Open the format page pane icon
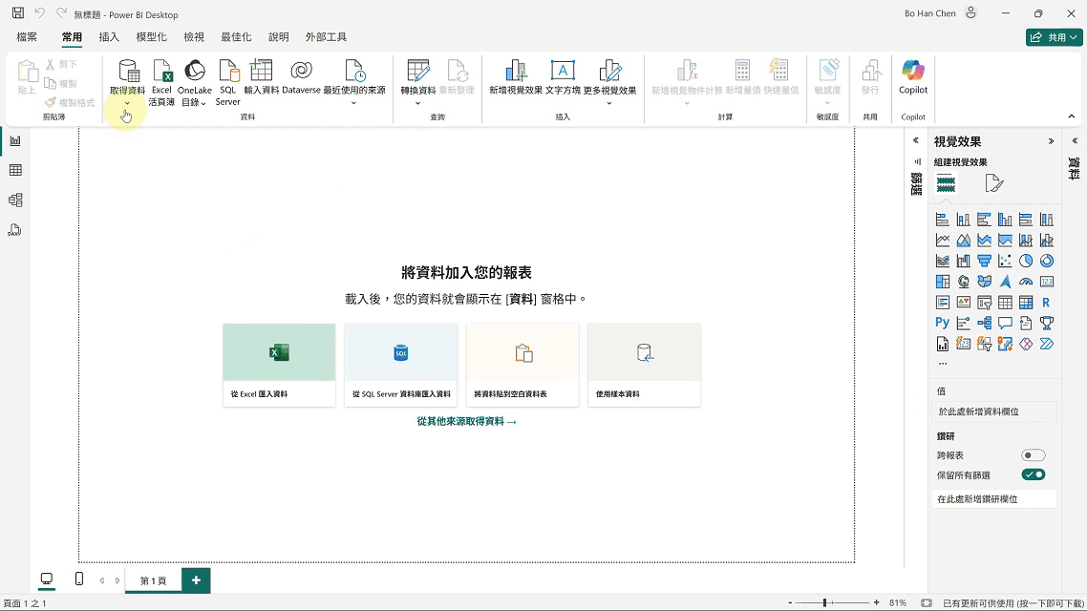 click(x=993, y=183)
